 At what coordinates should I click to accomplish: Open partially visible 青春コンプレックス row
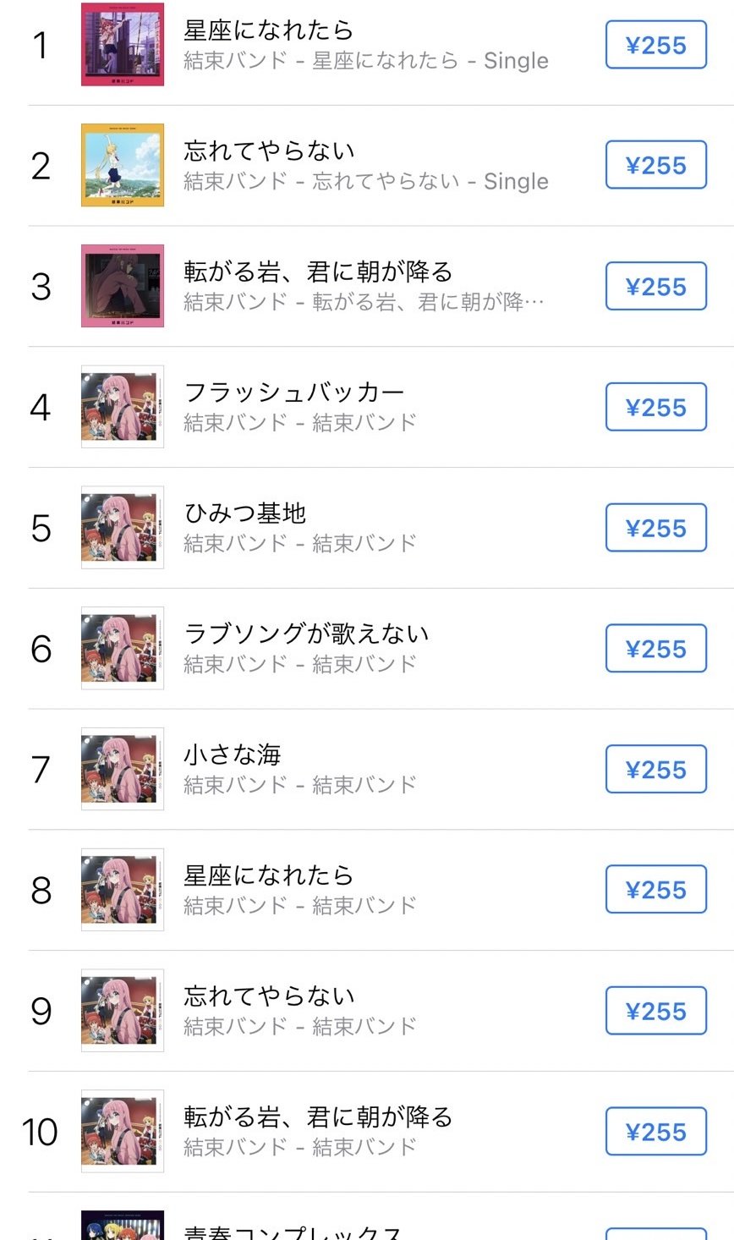click(x=292, y=1231)
